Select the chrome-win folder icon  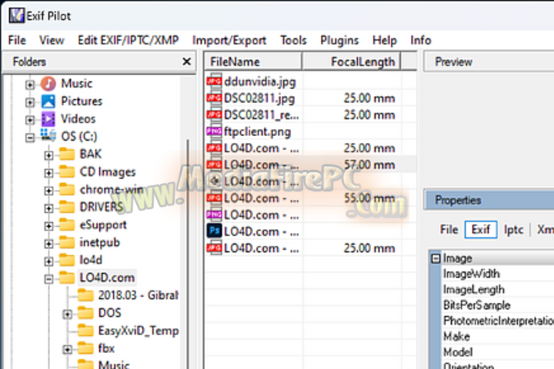(67, 189)
